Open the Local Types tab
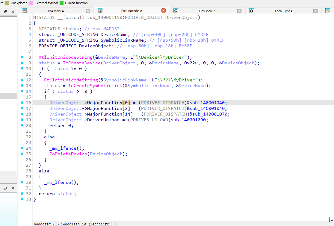 [x=283, y=11]
